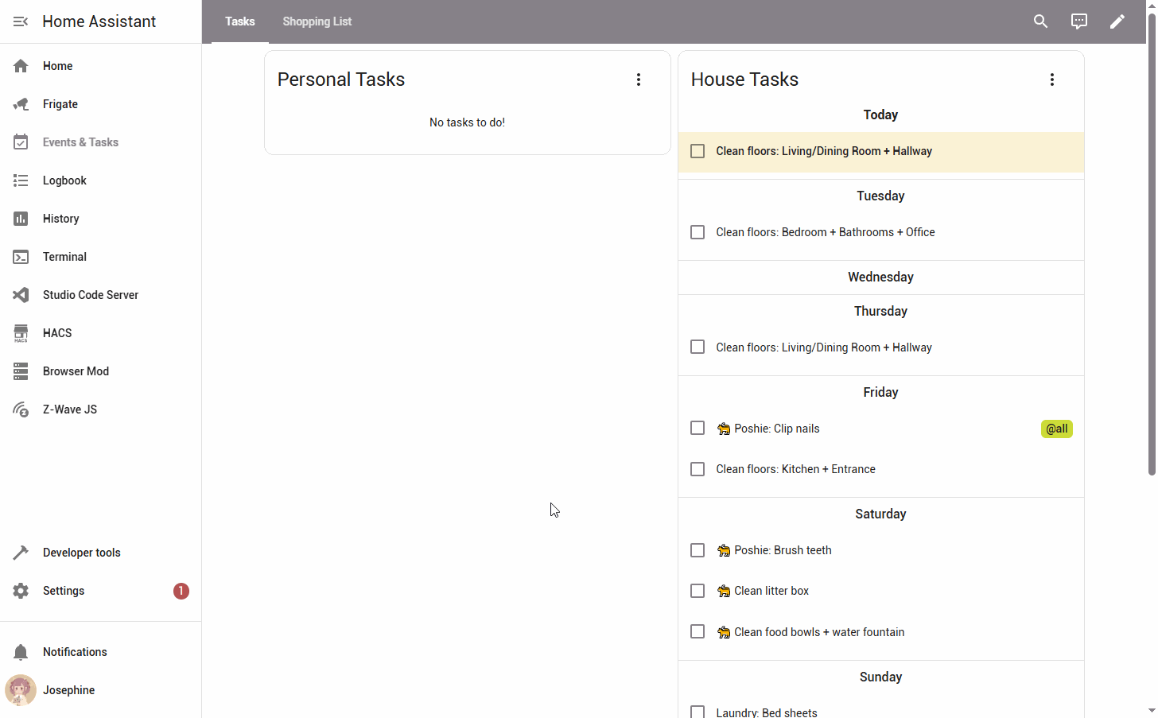This screenshot has height=718, width=1158.
Task: Open Settings in the sidebar
Action: pyautogui.click(x=64, y=591)
